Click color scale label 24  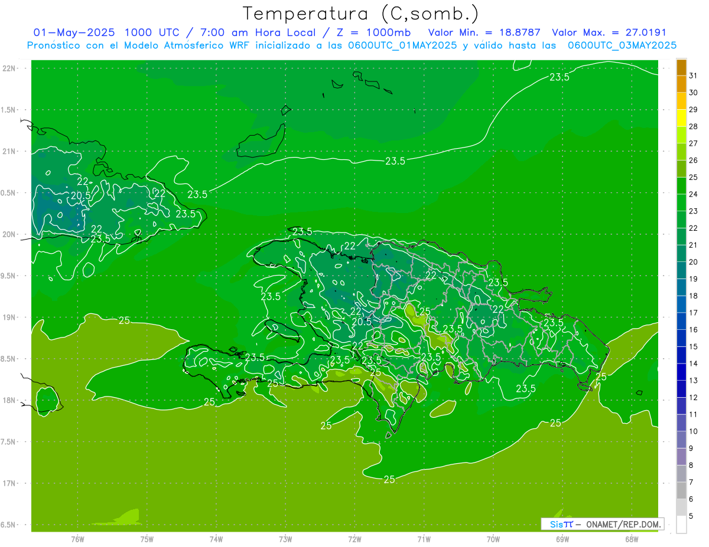[x=693, y=194]
